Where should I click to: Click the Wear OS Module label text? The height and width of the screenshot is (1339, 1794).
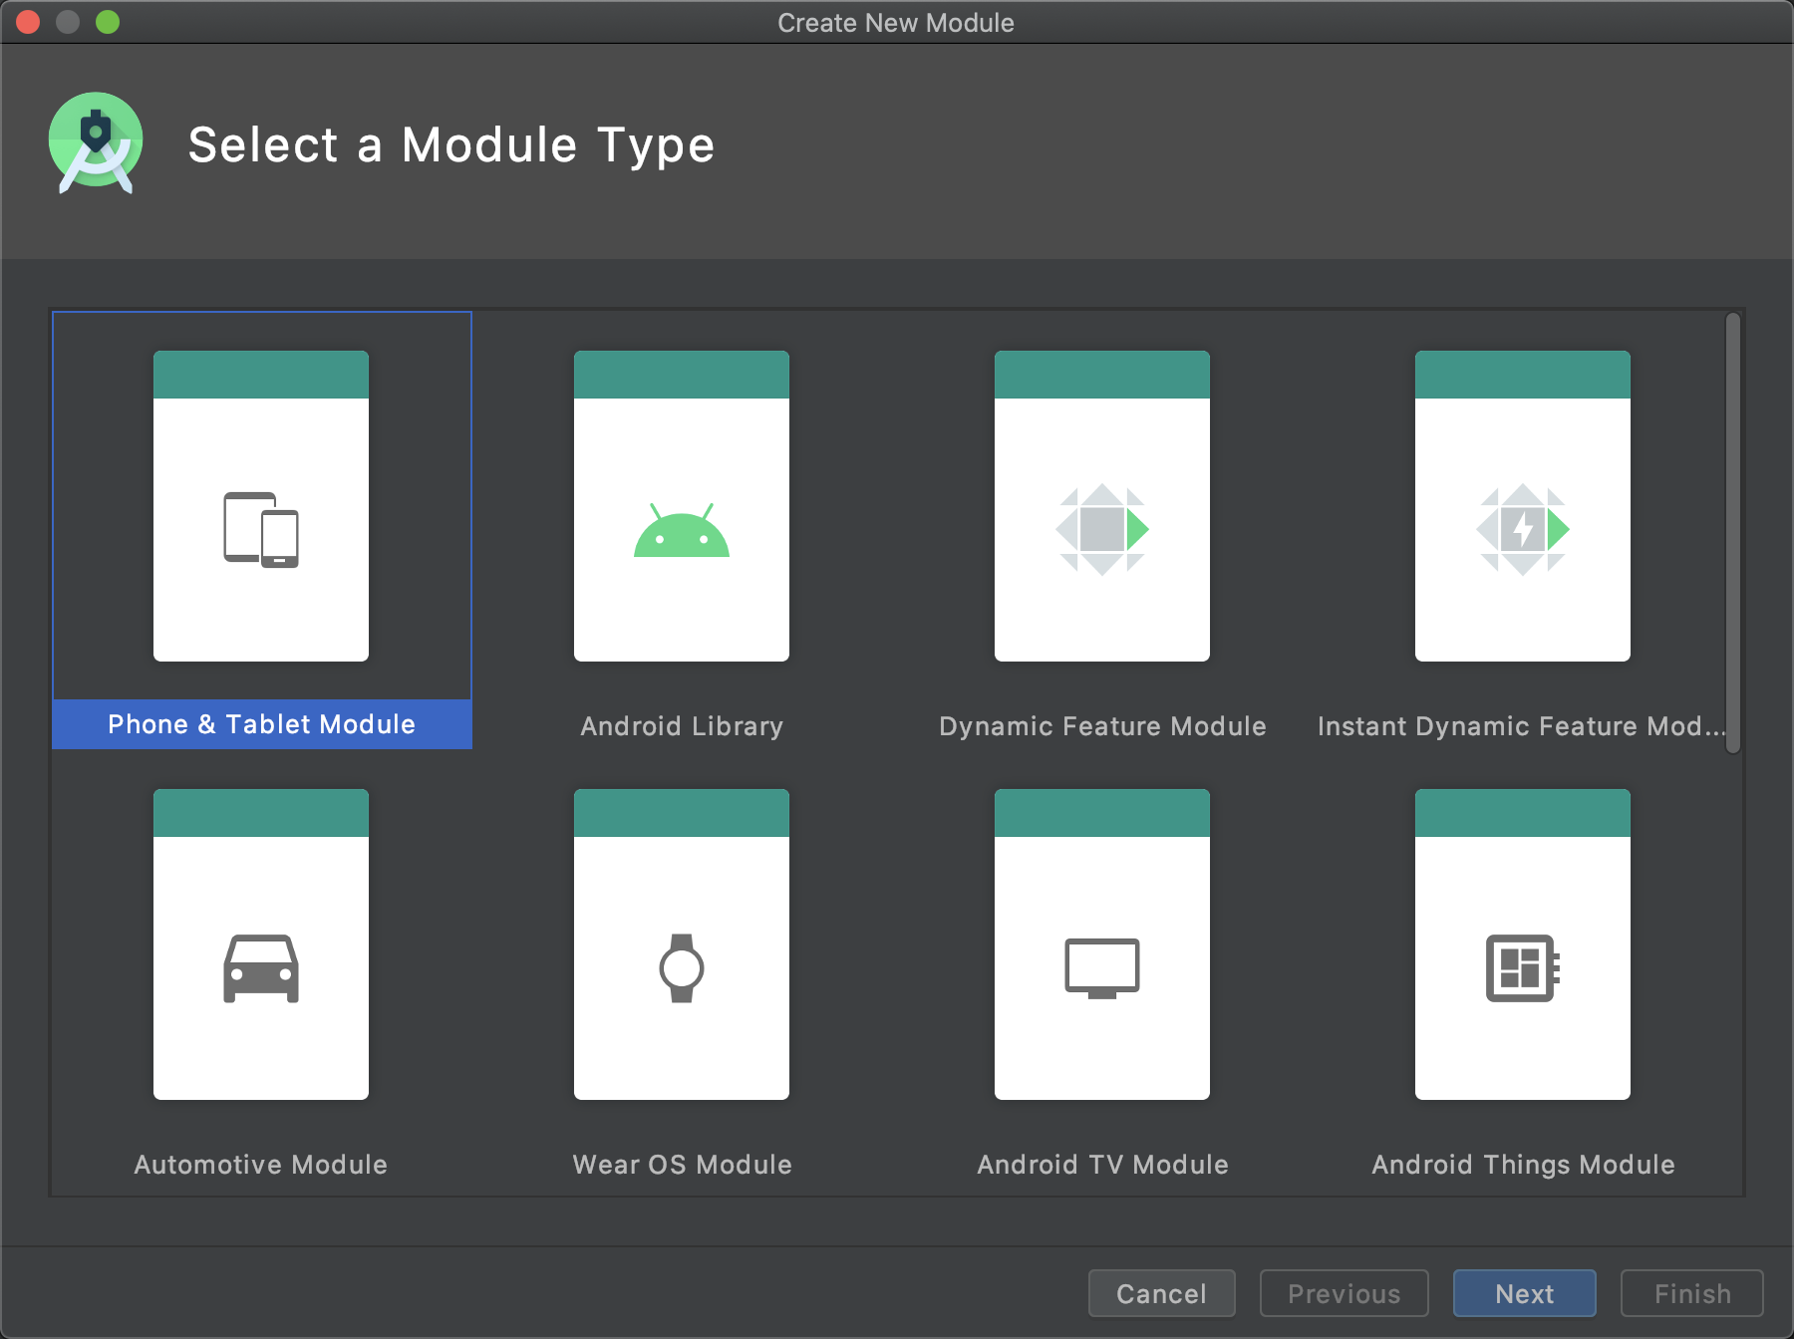[x=682, y=1165]
